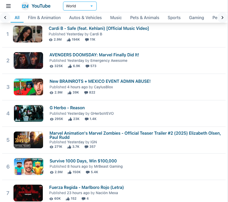Click the comment icon next to 822

pos(86,93)
